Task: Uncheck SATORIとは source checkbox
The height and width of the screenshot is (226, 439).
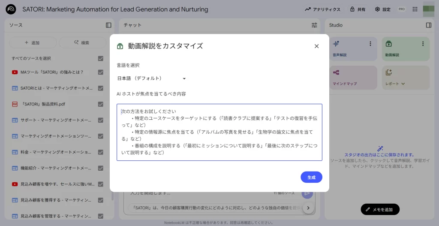Action: coord(100,88)
